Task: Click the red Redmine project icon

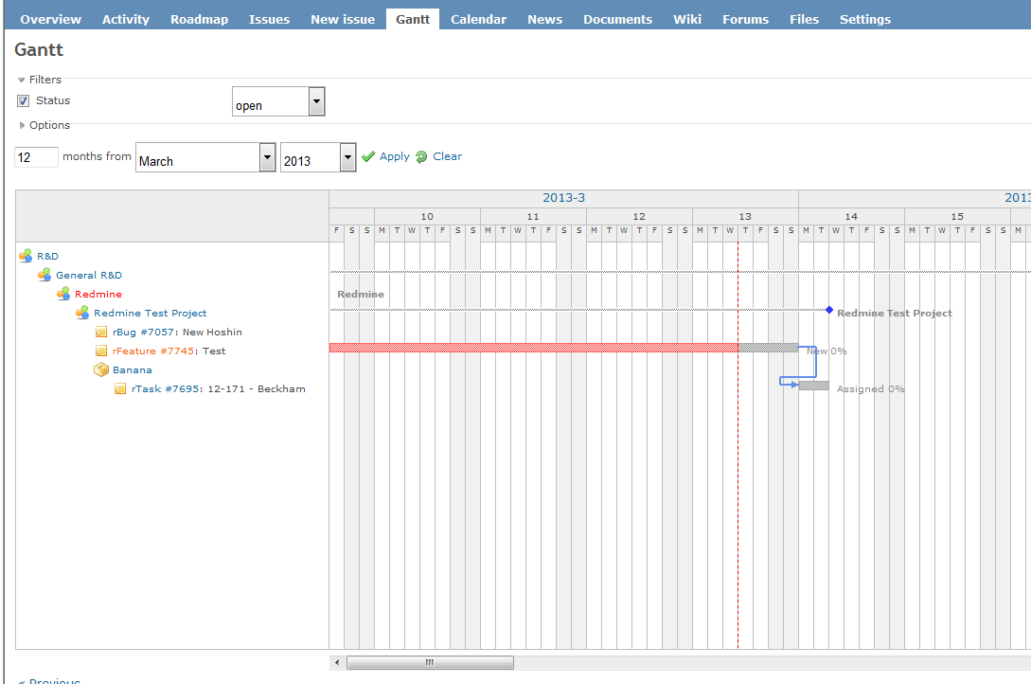Action: (x=63, y=294)
